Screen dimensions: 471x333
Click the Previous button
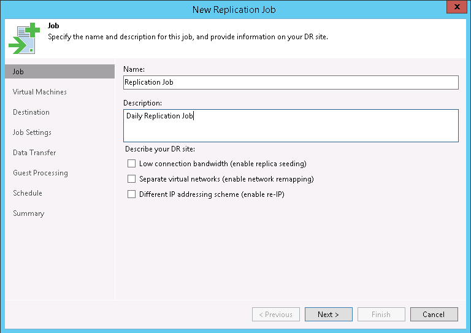[x=276, y=315]
